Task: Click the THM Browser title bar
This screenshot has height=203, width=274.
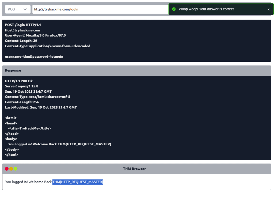Action: point(134,169)
